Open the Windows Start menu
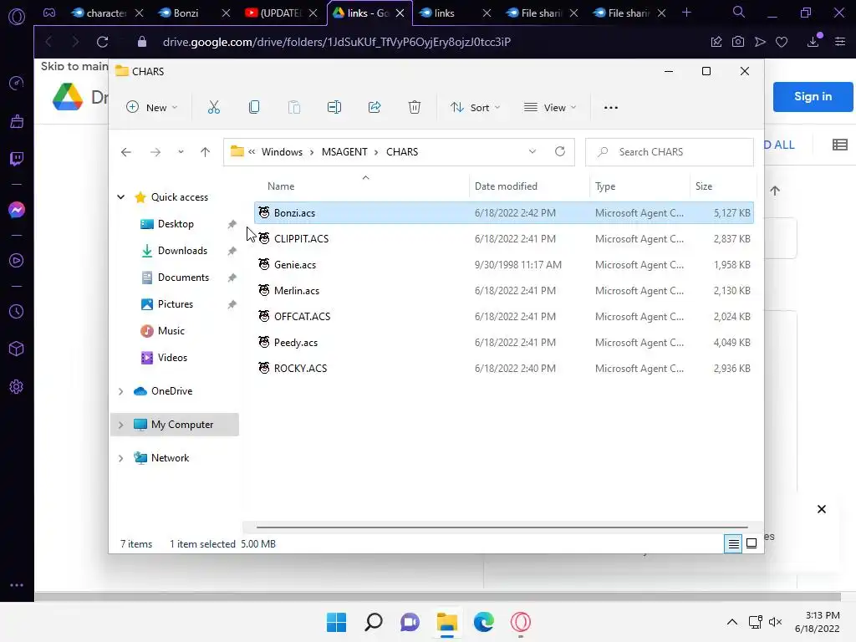856x642 pixels. (336, 622)
